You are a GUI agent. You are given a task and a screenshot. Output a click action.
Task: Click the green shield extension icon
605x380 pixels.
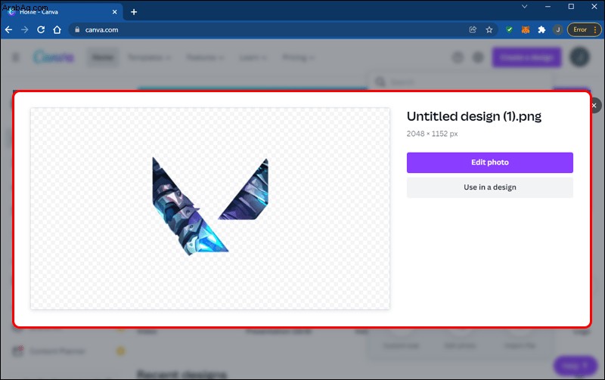pyautogui.click(x=509, y=29)
